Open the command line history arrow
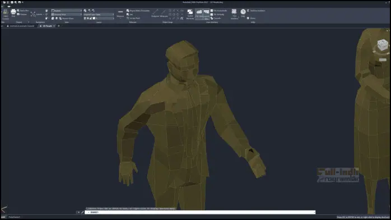This screenshot has height=220, width=391. tap(314, 213)
